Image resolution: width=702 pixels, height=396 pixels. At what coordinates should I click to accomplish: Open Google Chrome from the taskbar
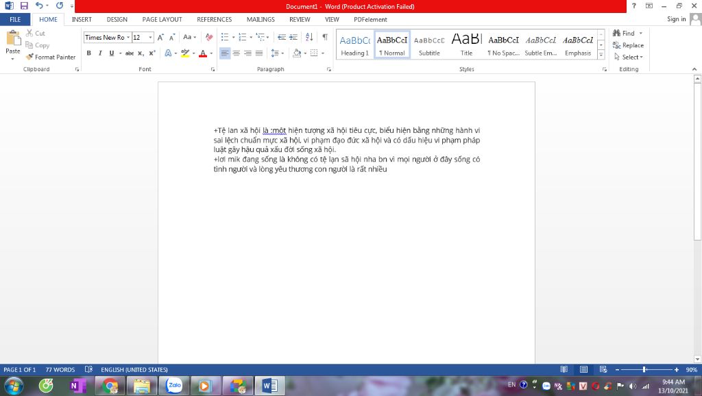pos(110,386)
